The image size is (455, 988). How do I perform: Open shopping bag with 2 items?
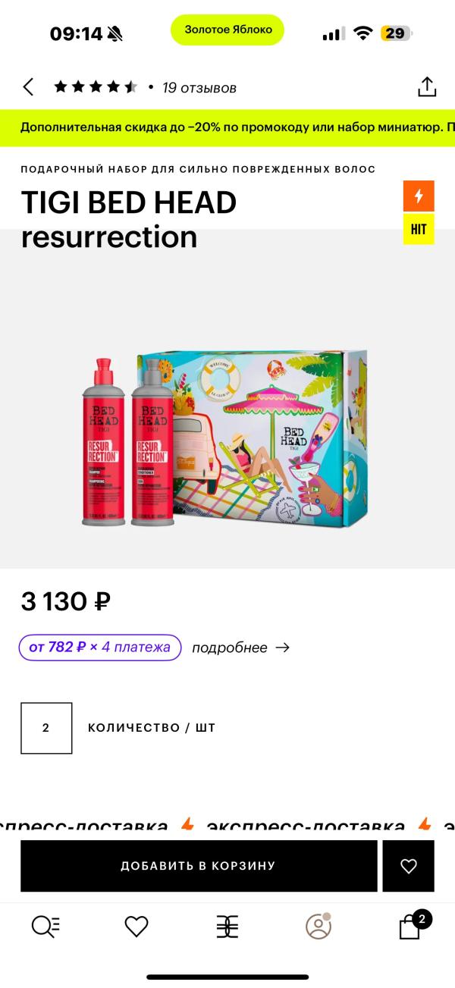pos(411,925)
